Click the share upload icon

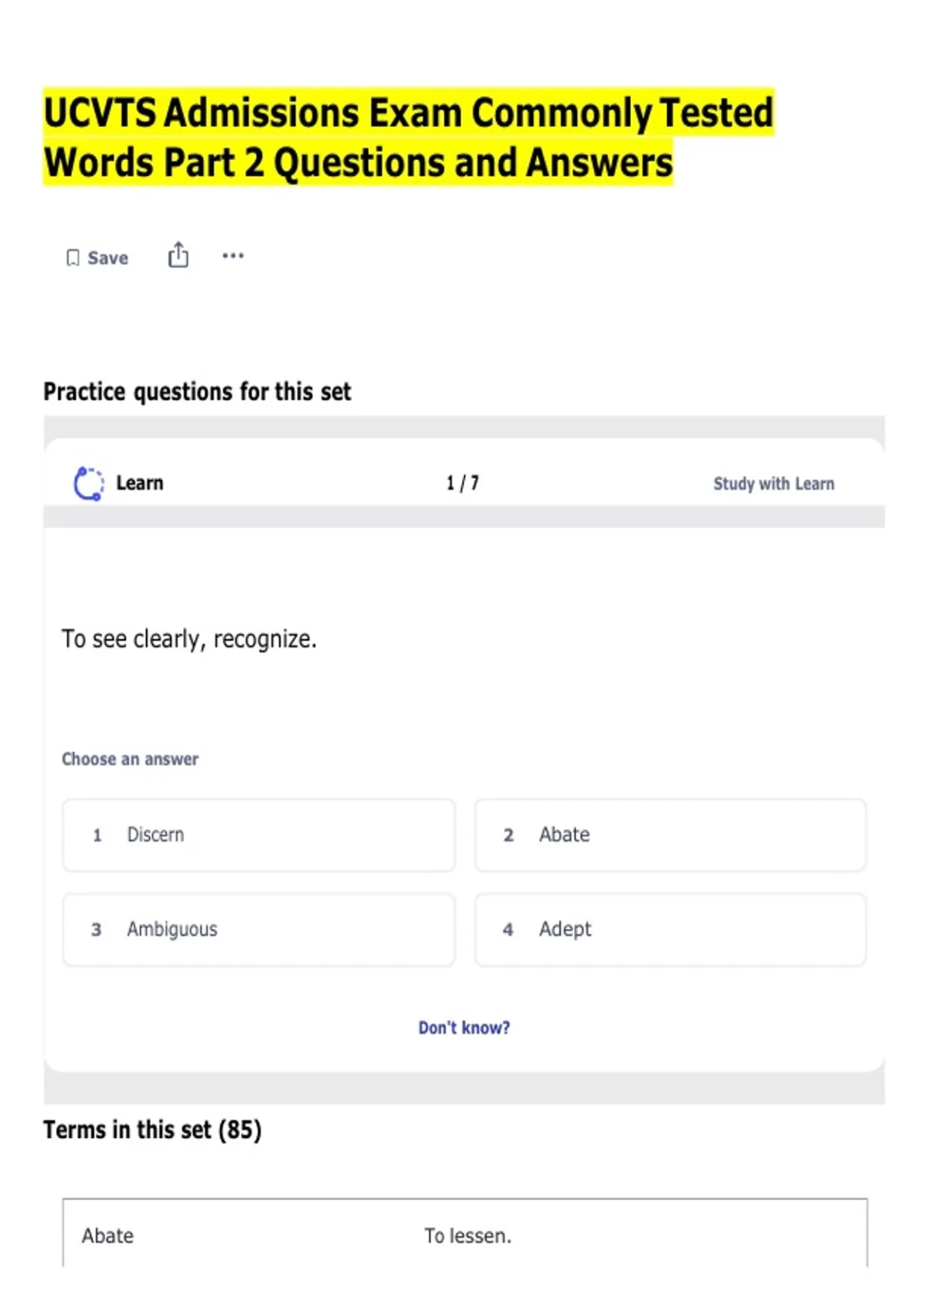pyautogui.click(x=178, y=255)
